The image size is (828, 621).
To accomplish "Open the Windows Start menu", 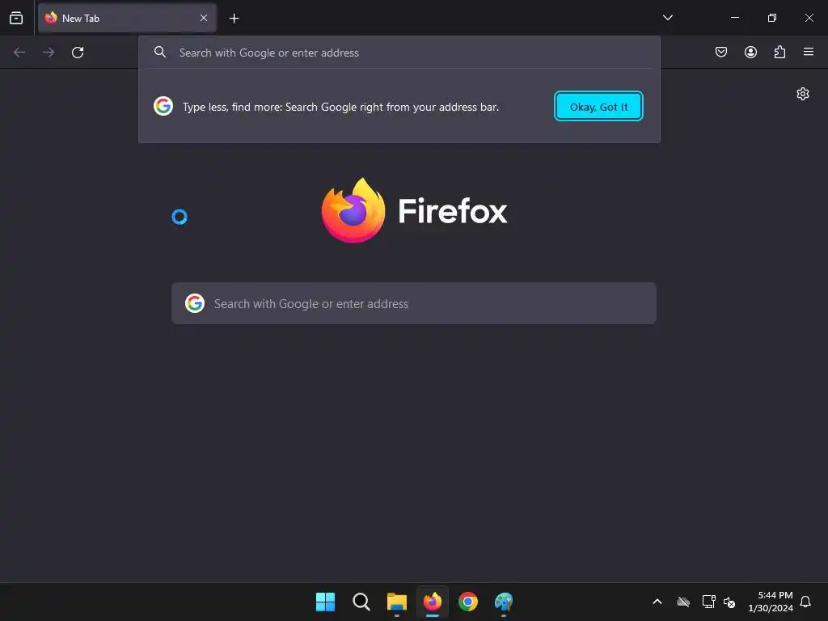I will coord(325,602).
